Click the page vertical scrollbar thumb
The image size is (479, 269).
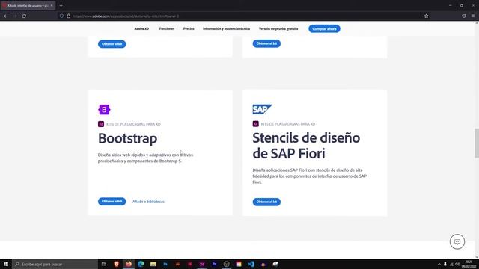tap(477, 143)
